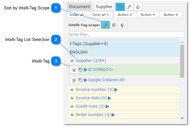Click play arrow after Order number (0)
Viewport: 190px width, 127px height.
tap(113, 115)
